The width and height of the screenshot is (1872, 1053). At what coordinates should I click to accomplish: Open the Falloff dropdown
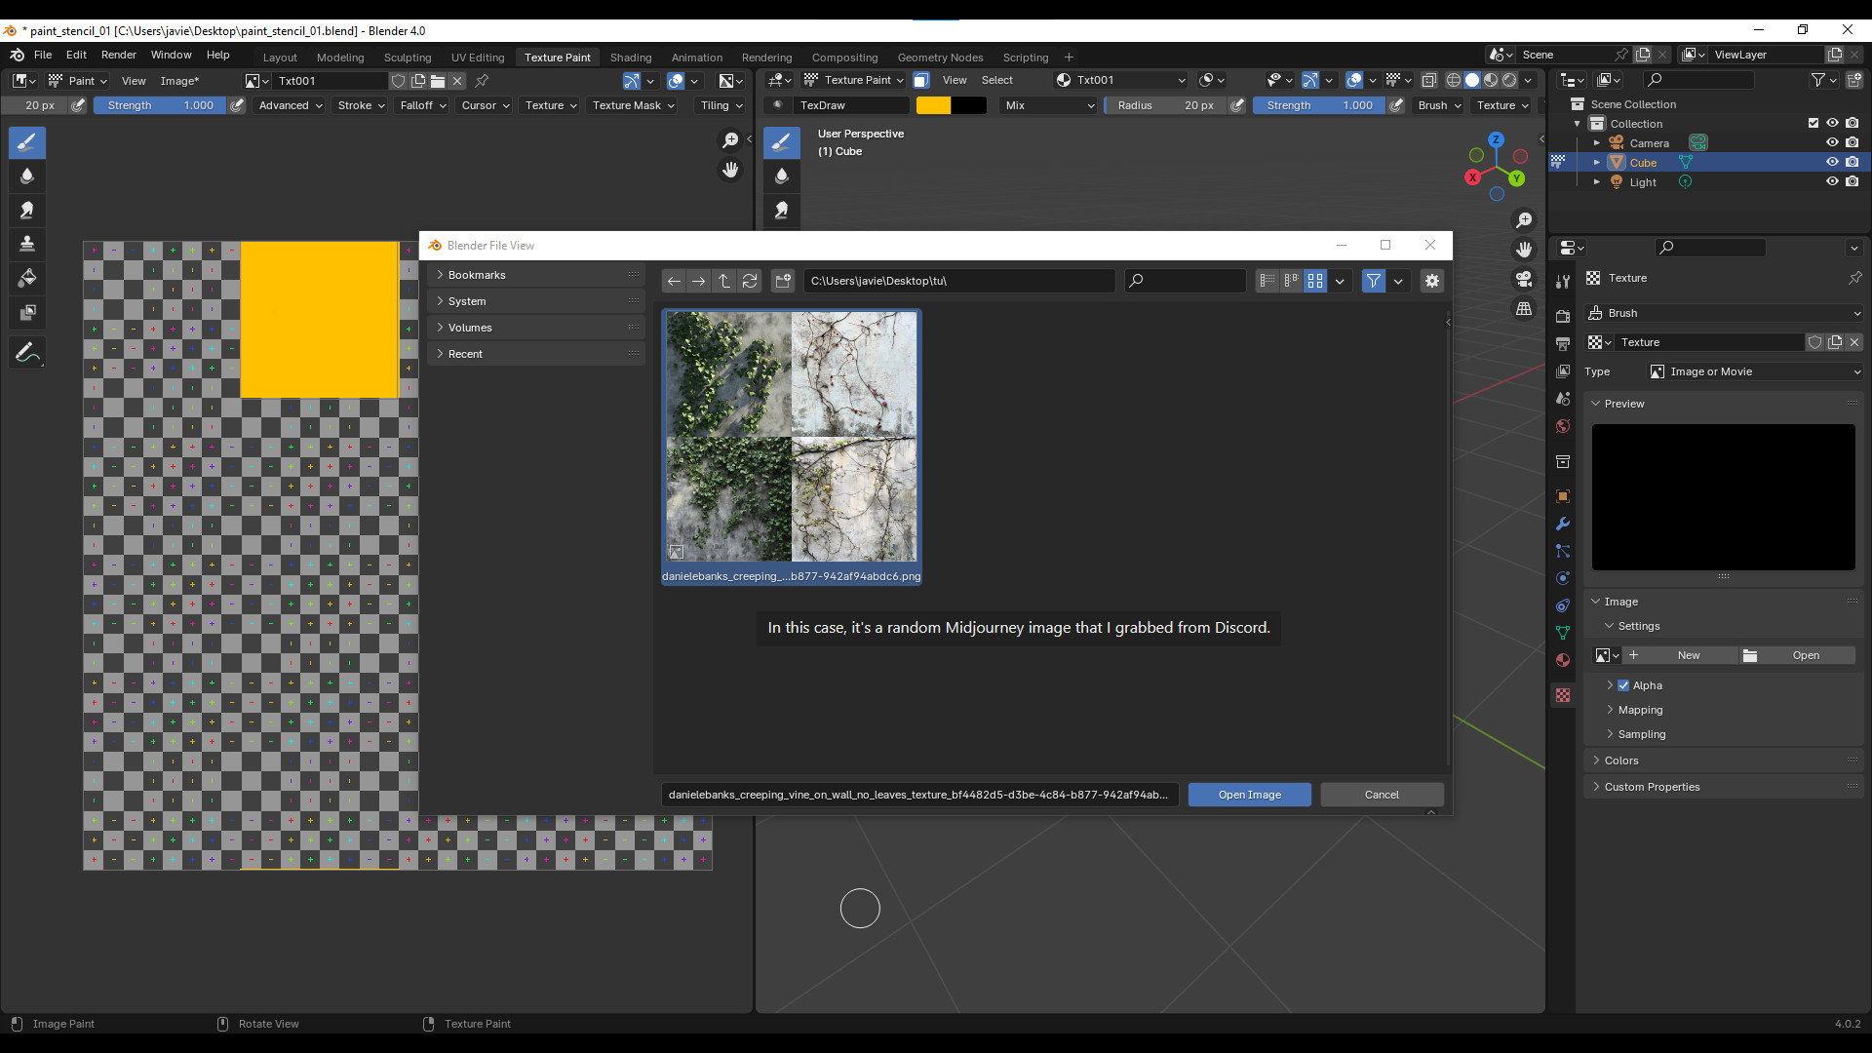tap(423, 105)
